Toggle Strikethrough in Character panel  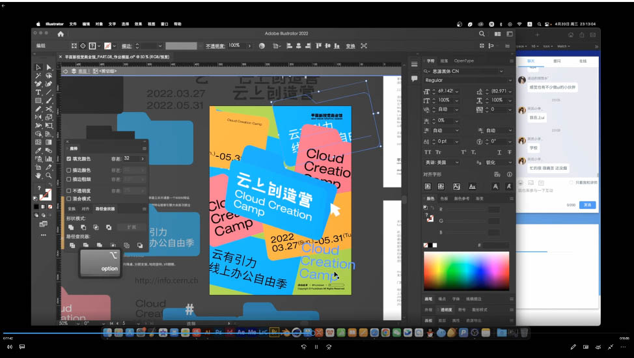click(510, 152)
